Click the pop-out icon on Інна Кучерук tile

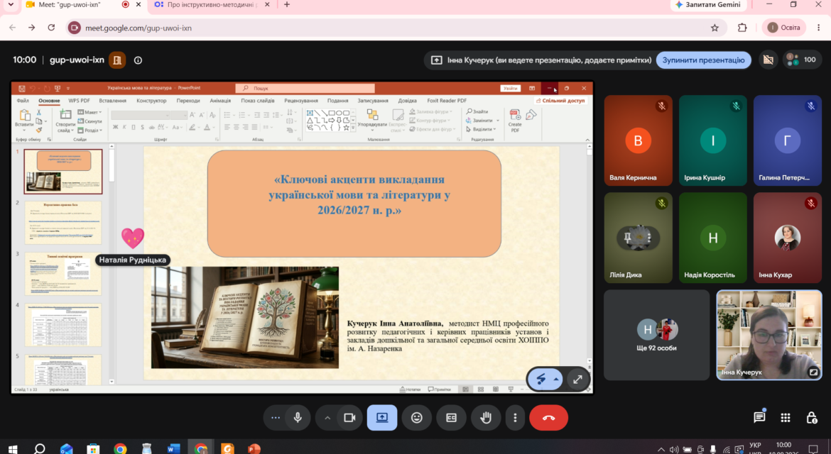(x=813, y=372)
